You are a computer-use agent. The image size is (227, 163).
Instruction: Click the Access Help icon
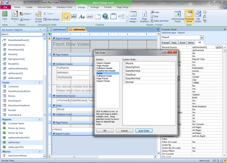click(225, 7)
